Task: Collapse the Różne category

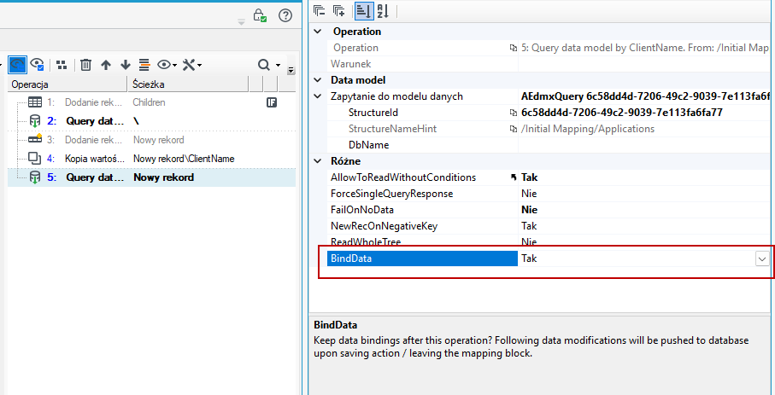Action: 319,161
